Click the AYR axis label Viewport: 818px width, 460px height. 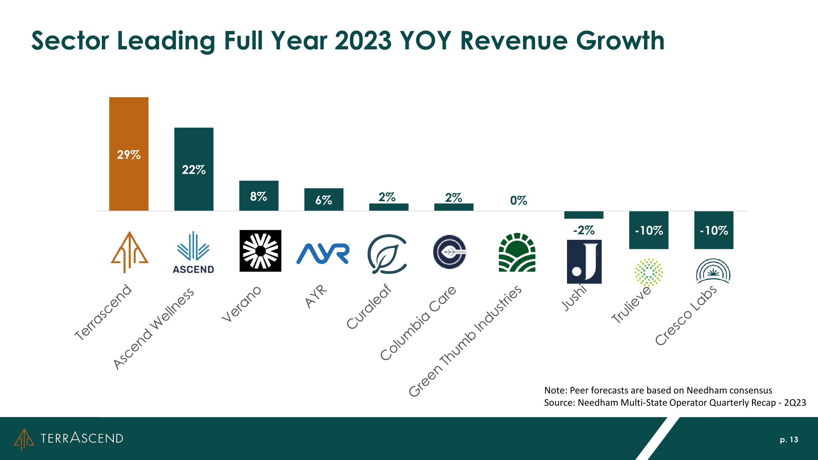(316, 297)
